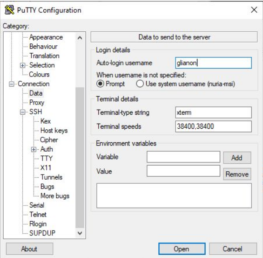
Task: Expand the Auth tree node
Action: pos(34,149)
